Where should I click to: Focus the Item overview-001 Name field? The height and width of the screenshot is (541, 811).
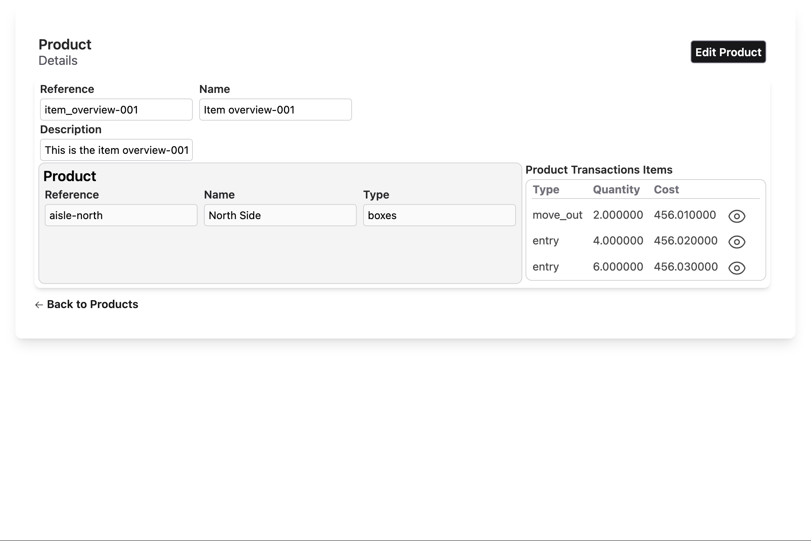275,110
